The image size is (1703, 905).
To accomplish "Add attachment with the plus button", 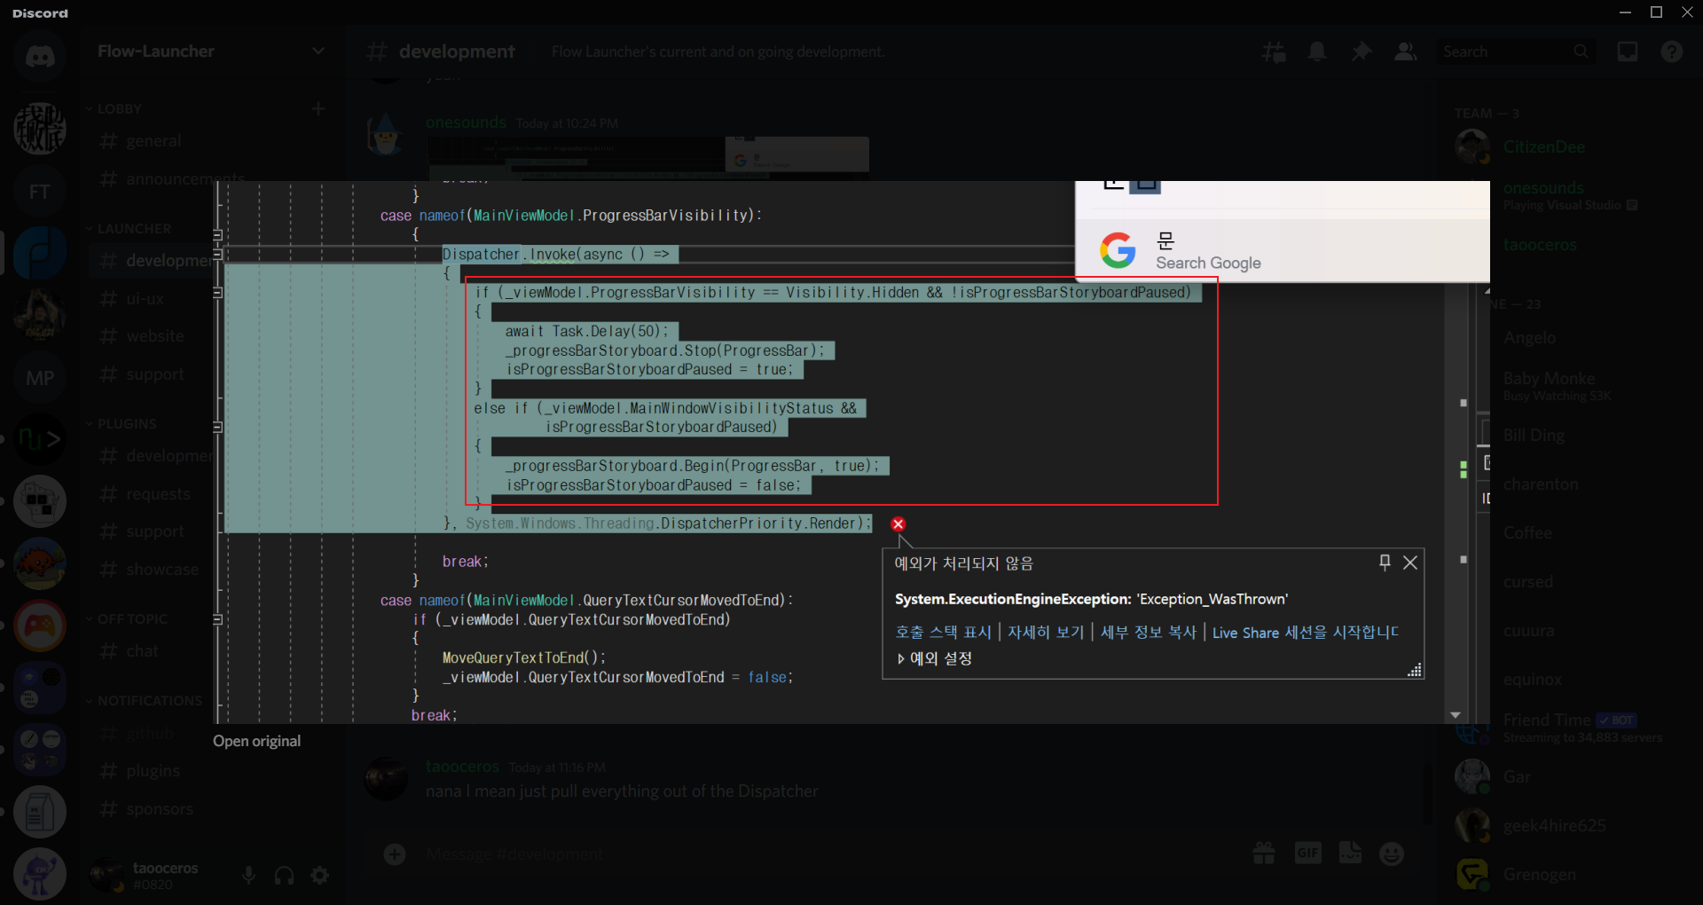I will click(395, 854).
